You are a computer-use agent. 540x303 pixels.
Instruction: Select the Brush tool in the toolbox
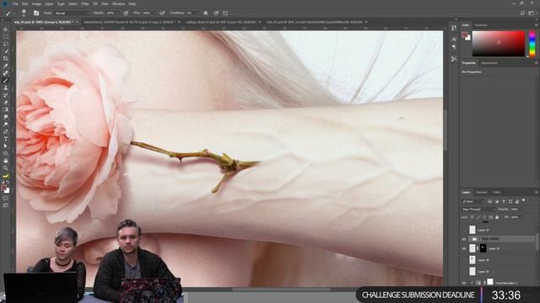[6, 81]
